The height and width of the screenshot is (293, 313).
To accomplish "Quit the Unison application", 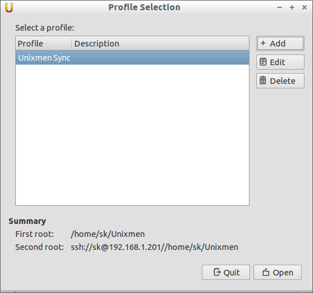I will pyautogui.click(x=226, y=272).
